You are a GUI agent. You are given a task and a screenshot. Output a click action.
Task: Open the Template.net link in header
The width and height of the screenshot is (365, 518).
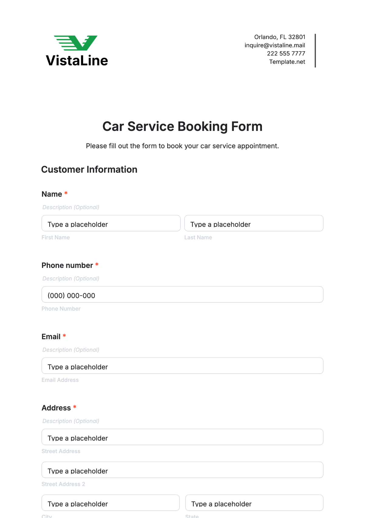click(x=287, y=62)
